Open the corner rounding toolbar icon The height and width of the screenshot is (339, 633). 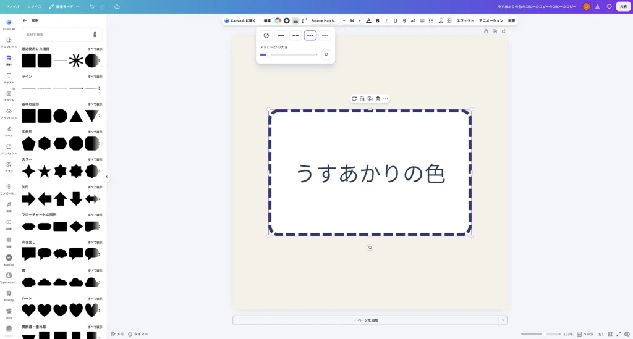click(304, 20)
